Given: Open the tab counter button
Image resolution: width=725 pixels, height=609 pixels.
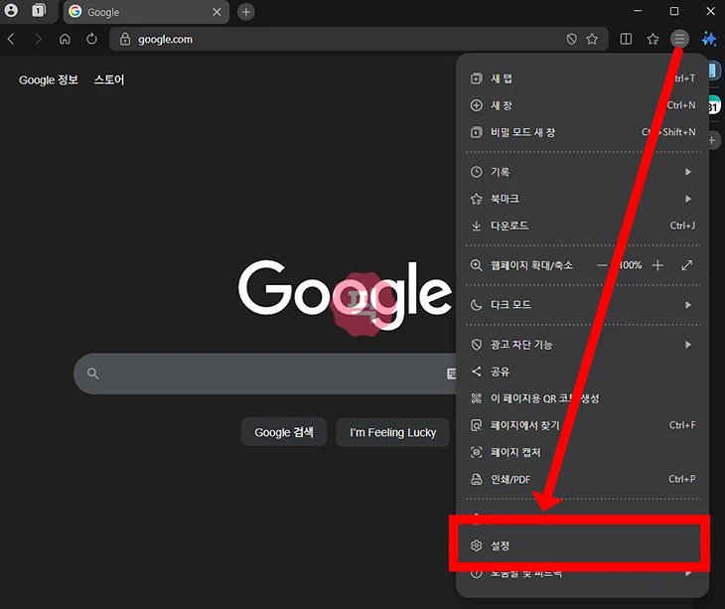Looking at the screenshot, I should coord(39,11).
